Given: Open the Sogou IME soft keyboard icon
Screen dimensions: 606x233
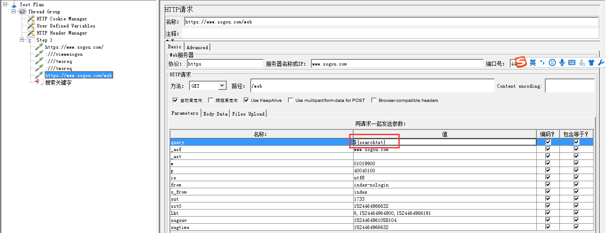Looking at the screenshot, I should pos(572,63).
